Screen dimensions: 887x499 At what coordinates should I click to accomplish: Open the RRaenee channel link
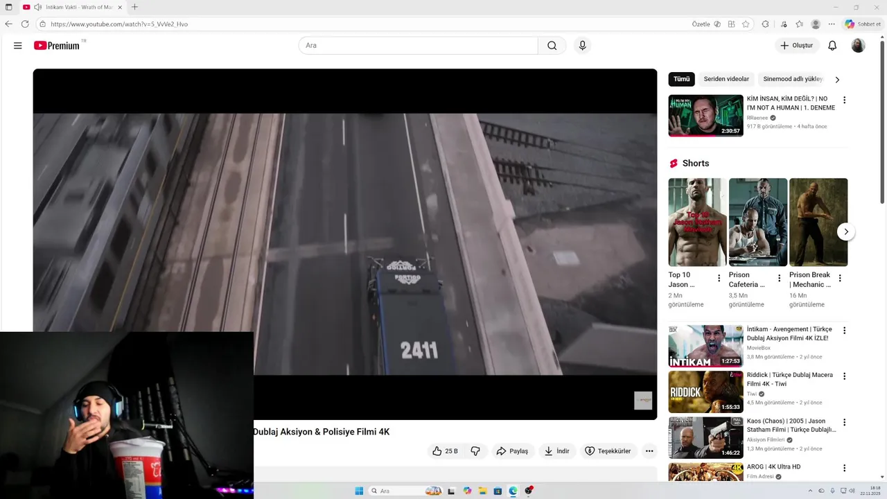(757, 118)
